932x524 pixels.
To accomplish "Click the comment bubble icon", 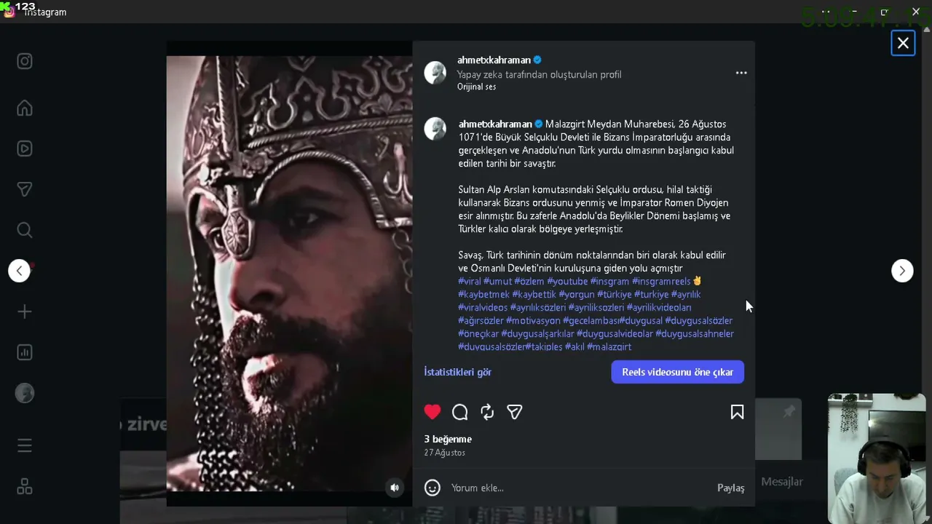I will click(460, 413).
